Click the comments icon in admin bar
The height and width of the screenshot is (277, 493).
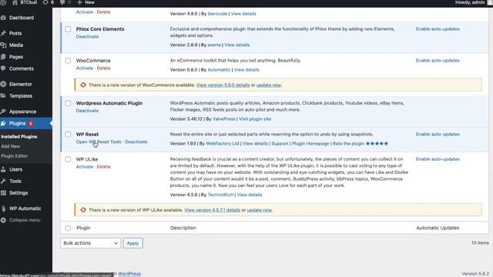(62, 2)
